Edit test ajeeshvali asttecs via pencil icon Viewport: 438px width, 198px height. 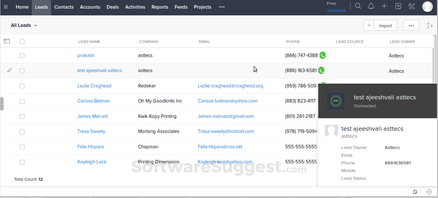[9, 70]
